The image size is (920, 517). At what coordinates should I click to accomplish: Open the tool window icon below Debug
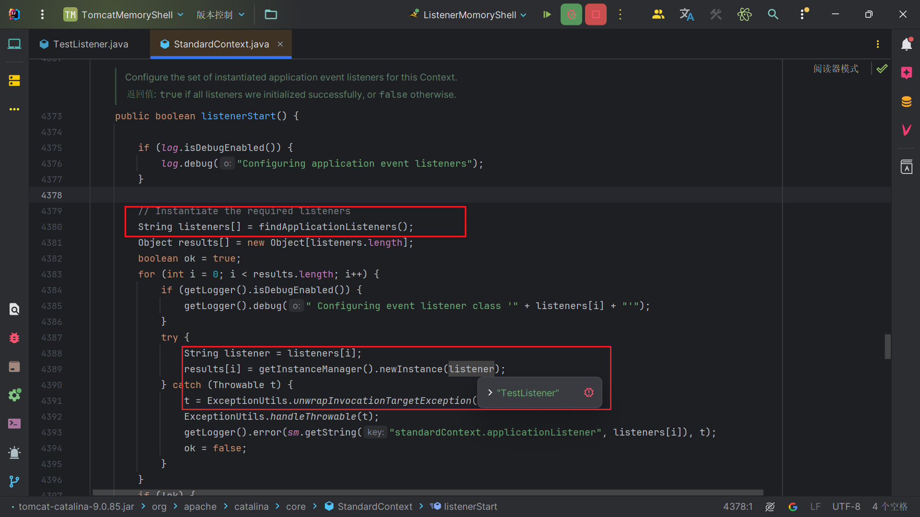click(14, 367)
